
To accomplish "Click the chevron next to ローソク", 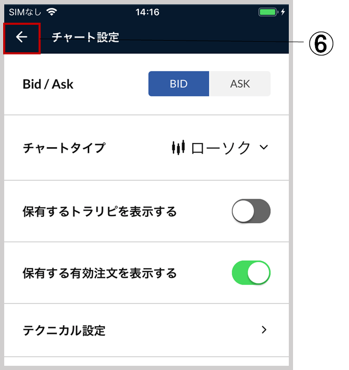I will coord(263,147).
